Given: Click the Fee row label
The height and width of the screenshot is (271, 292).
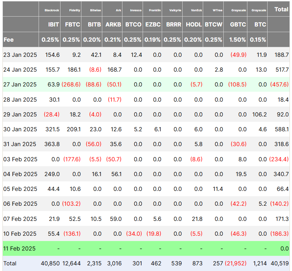Looking at the screenshot, I should 9,40.
